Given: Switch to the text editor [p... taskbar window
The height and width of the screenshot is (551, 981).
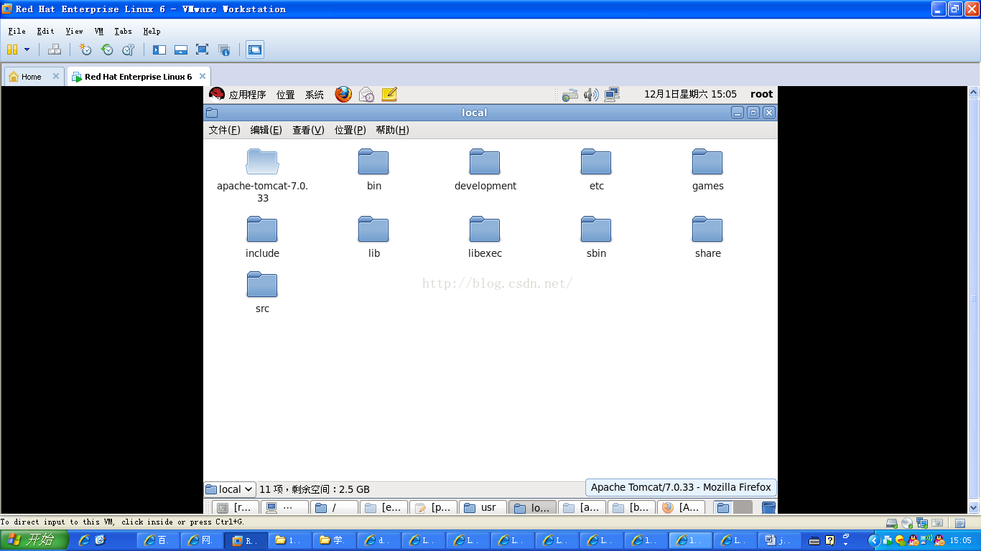Looking at the screenshot, I should pyautogui.click(x=433, y=507).
